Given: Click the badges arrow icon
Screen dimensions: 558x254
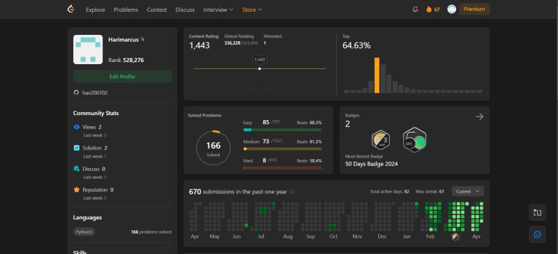Looking at the screenshot, I should (x=479, y=117).
